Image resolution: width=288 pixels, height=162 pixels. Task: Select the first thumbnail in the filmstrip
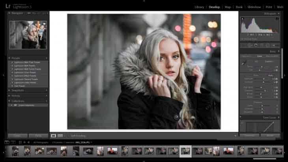(15, 151)
